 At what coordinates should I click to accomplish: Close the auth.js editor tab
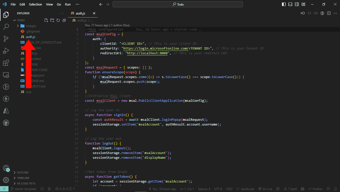(x=94, y=14)
